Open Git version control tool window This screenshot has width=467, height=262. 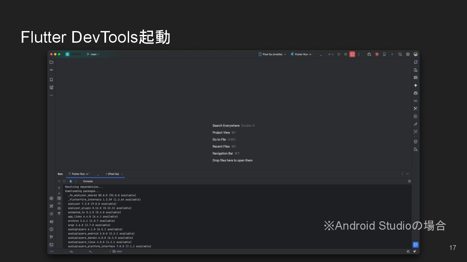[51, 237]
